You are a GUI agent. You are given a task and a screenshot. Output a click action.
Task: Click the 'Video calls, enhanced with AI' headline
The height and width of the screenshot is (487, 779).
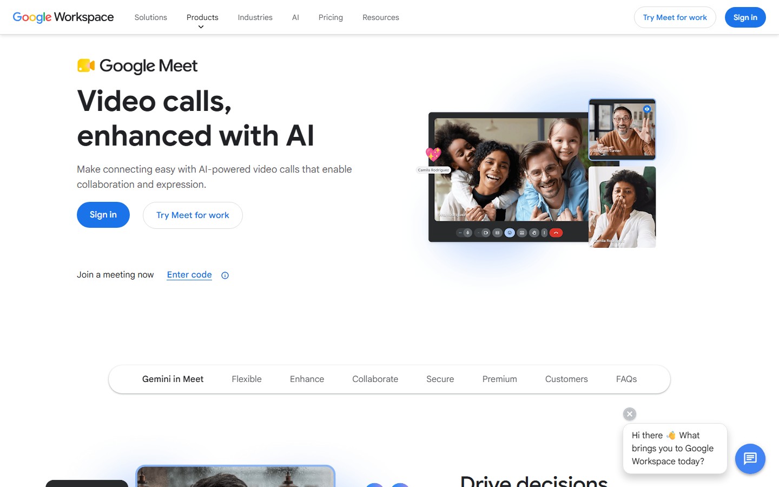tap(195, 118)
